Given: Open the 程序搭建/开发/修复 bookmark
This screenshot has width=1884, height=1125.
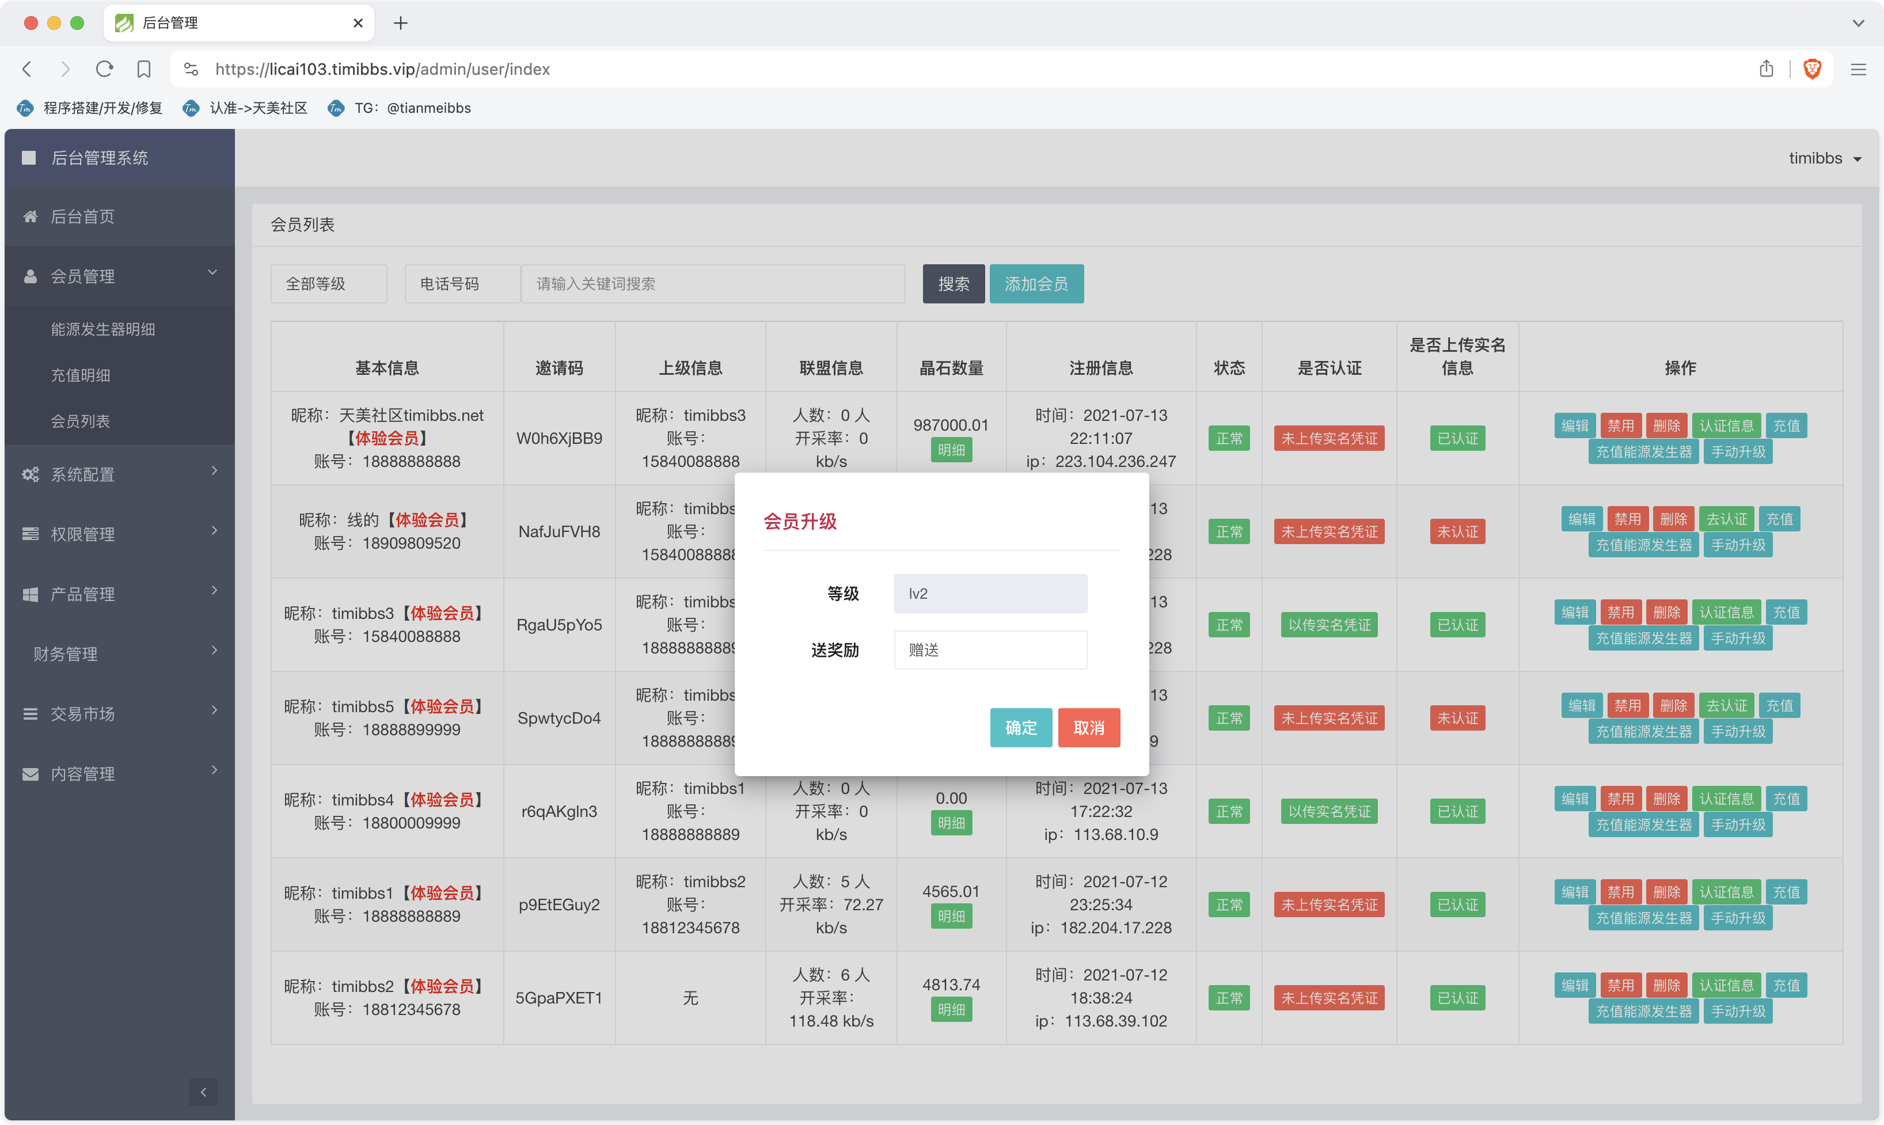Looking at the screenshot, I should point(89,108).
